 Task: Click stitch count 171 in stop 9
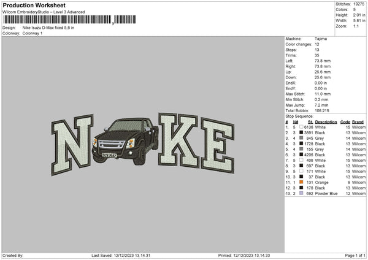click(x=310, y=171)
